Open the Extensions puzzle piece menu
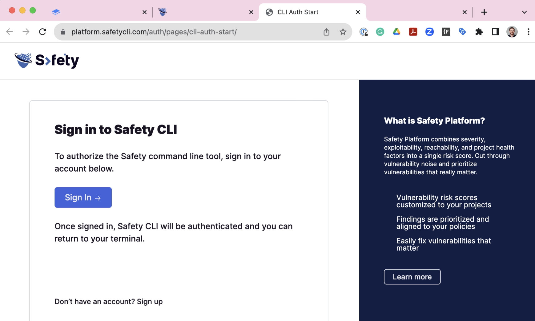 click(479, 32)
